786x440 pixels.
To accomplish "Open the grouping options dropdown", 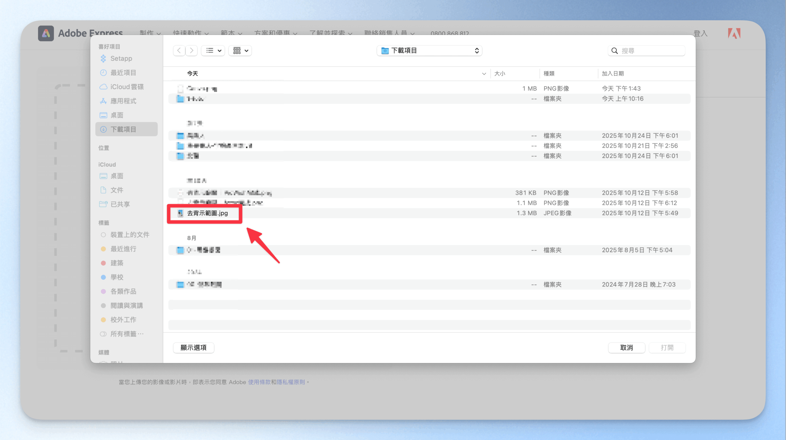I will pyautogui.click(x=240, y=51).
